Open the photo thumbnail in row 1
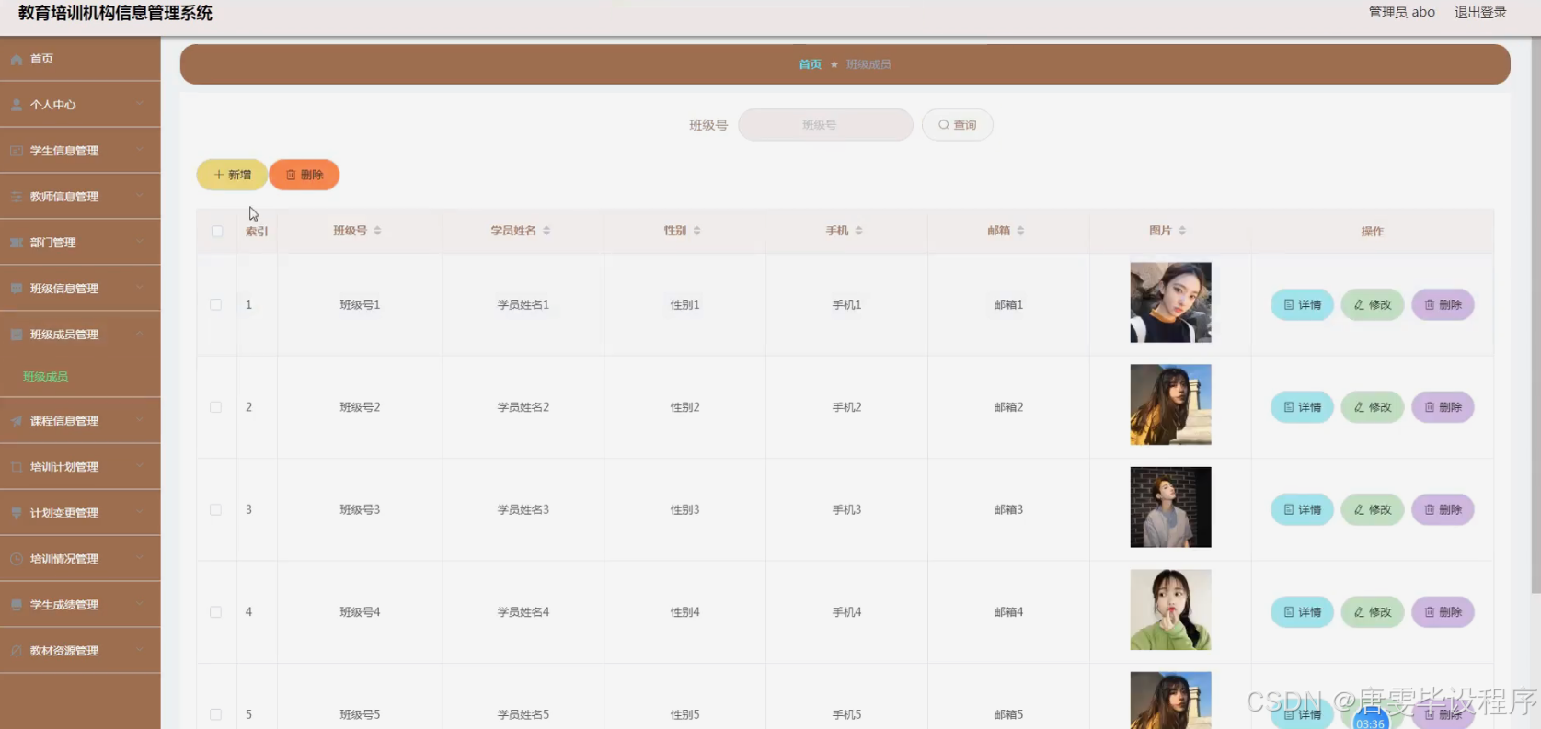Image resolution: width=1541 pixels, height=729 pixels. click(x=1170, y=302)
